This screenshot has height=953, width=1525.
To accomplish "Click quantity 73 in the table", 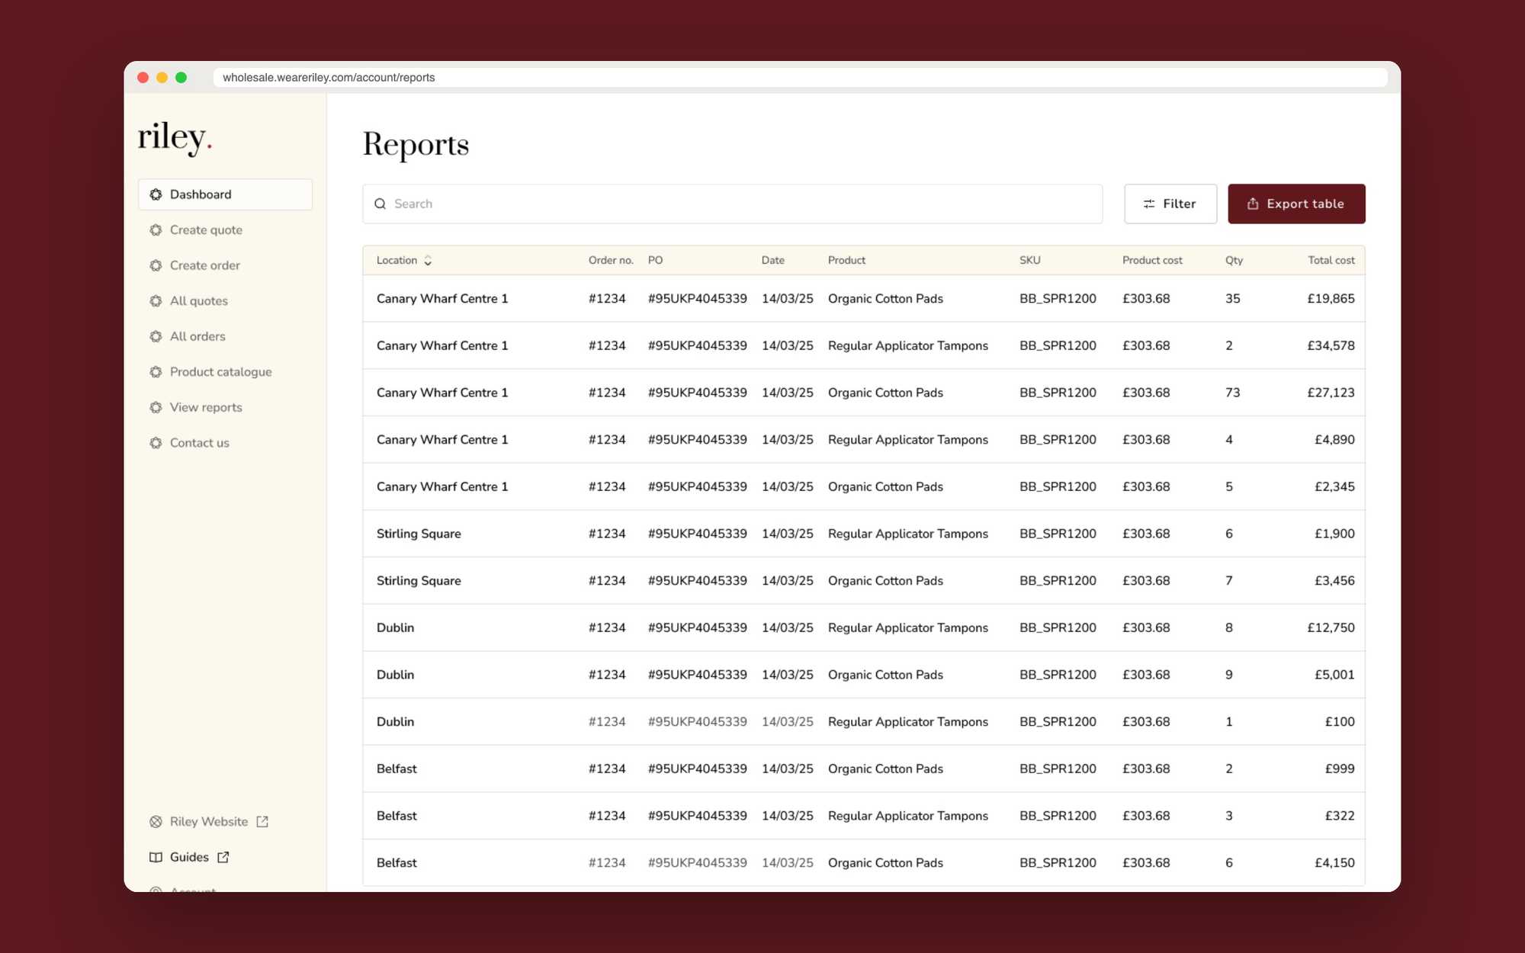I will [1232, 393].
